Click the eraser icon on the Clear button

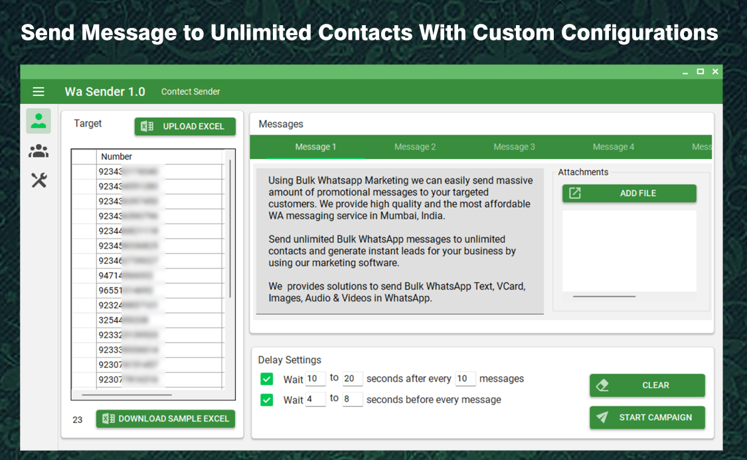[604, 384]
